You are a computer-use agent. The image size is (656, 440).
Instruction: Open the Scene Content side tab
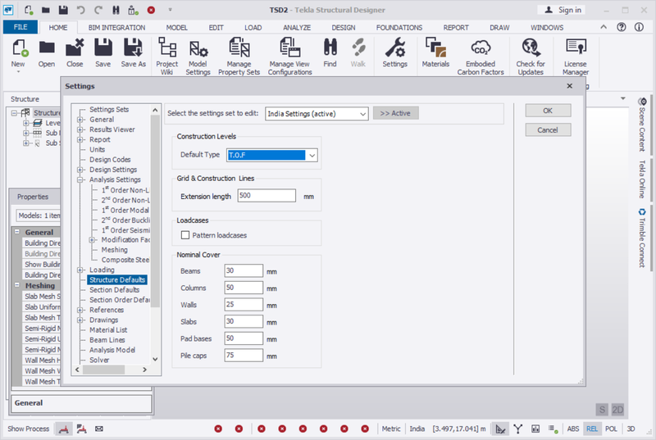(642, 125)
